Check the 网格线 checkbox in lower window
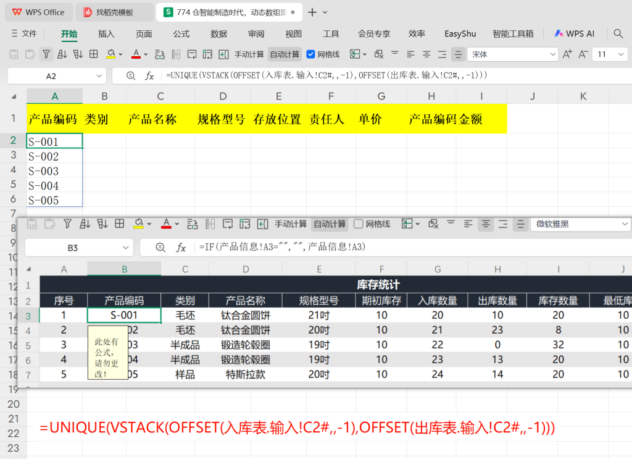The image size is (632, 459). click(x=359, y=224)
